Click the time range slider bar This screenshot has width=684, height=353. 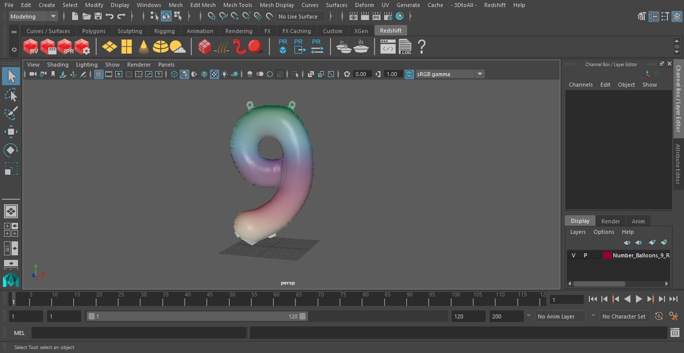pos(197,316)
